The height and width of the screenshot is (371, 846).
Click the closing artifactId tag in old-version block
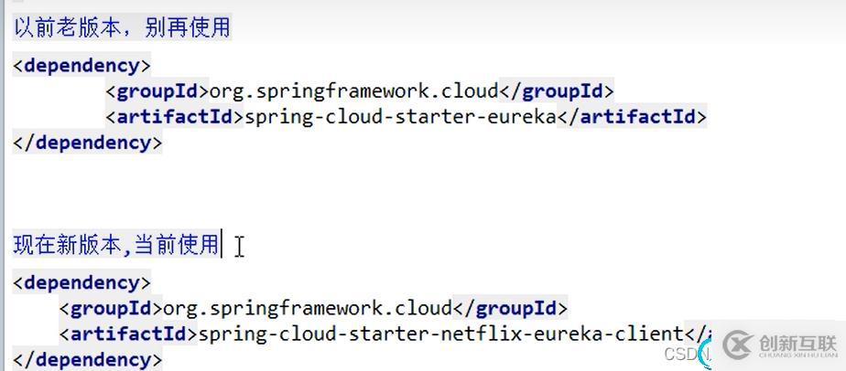[x=632, y=117]
